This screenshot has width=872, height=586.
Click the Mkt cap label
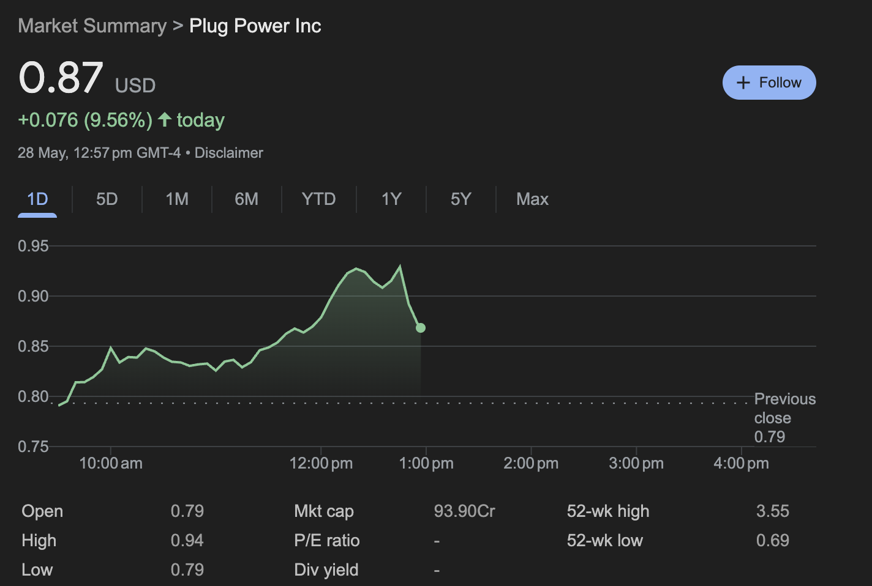point(324,511)
